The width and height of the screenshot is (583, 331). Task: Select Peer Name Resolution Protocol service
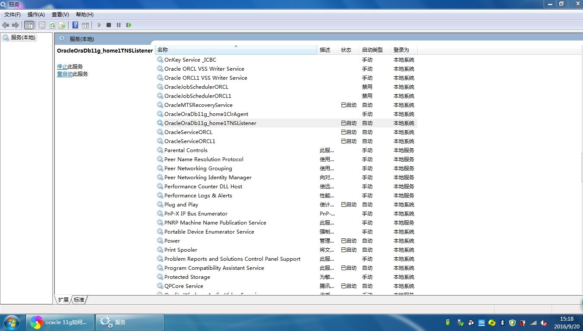[x=287, y=159]
